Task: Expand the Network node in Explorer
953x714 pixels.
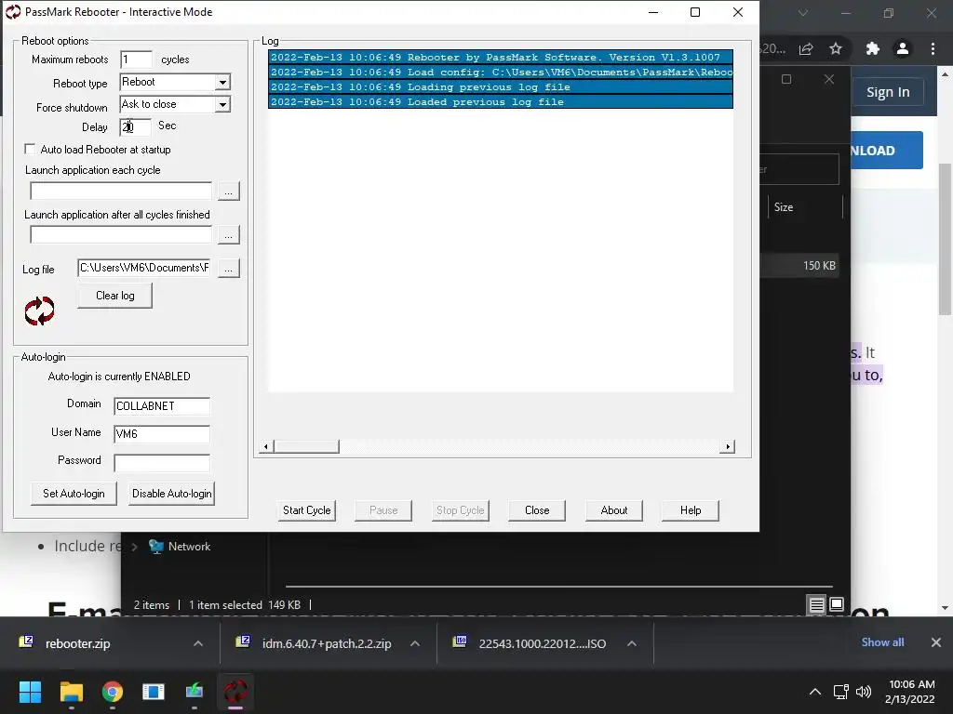Action: click(x=134, y=547)
